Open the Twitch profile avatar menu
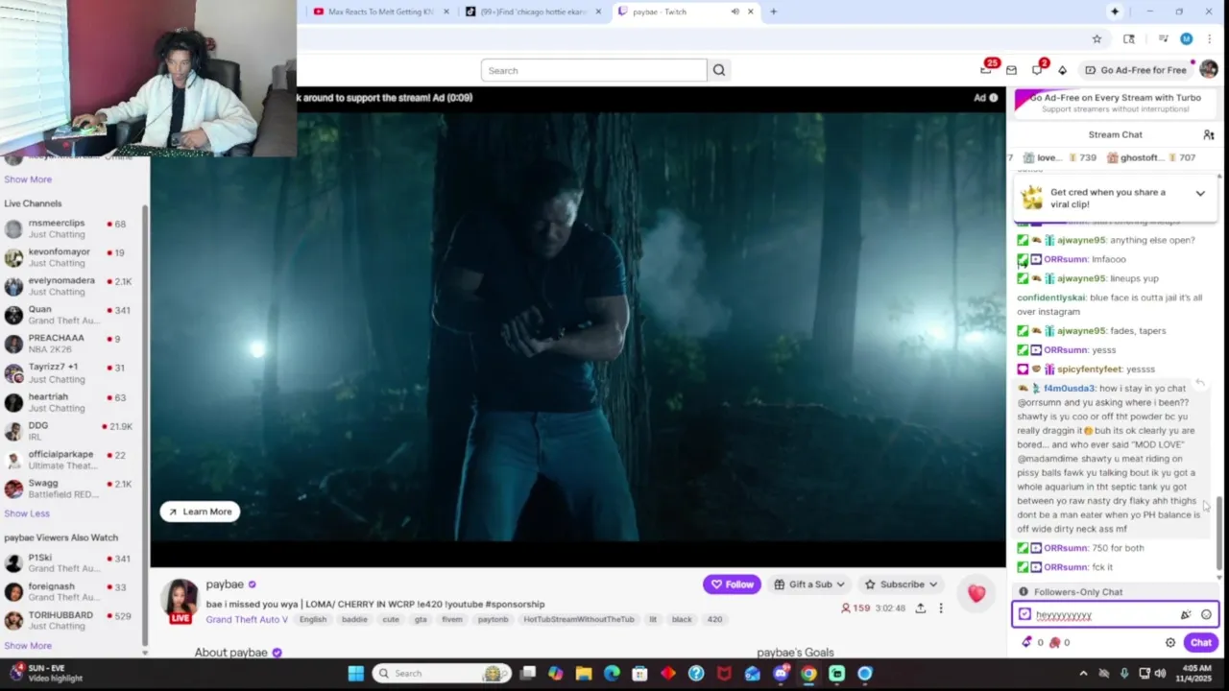The width and height of the screenshot is (1229, 691). tap(1209, 69)
